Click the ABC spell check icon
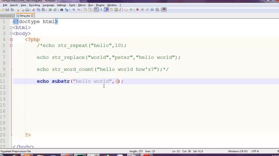The width and height of the screenshot is (279, 156). click(x=164, y=10)
